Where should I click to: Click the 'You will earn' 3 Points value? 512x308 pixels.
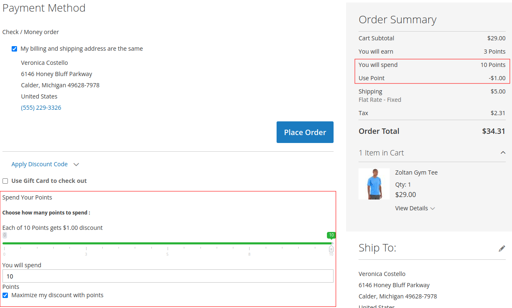(495, 52)
